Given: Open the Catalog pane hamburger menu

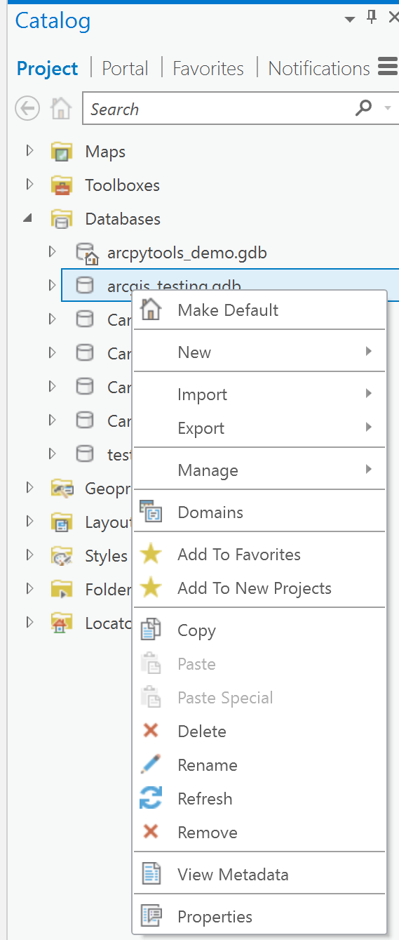Looking at the screenshot, I should tap(388, 67).
